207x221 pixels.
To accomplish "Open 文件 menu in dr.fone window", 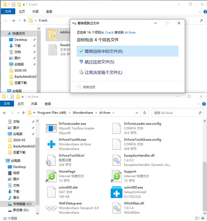I will tap(7, 104).
